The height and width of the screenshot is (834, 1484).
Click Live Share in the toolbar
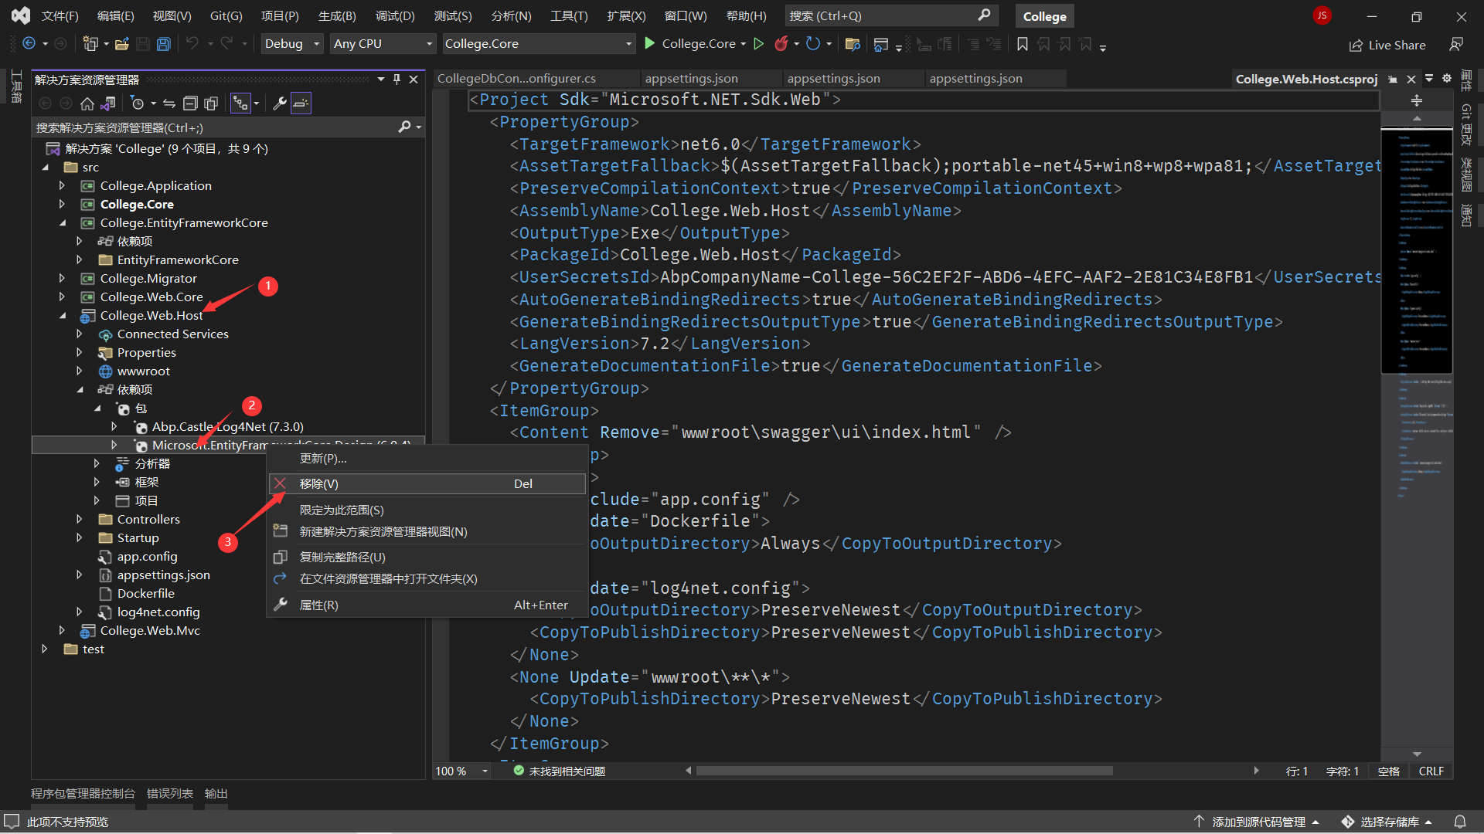click(x=1387, y=45)
